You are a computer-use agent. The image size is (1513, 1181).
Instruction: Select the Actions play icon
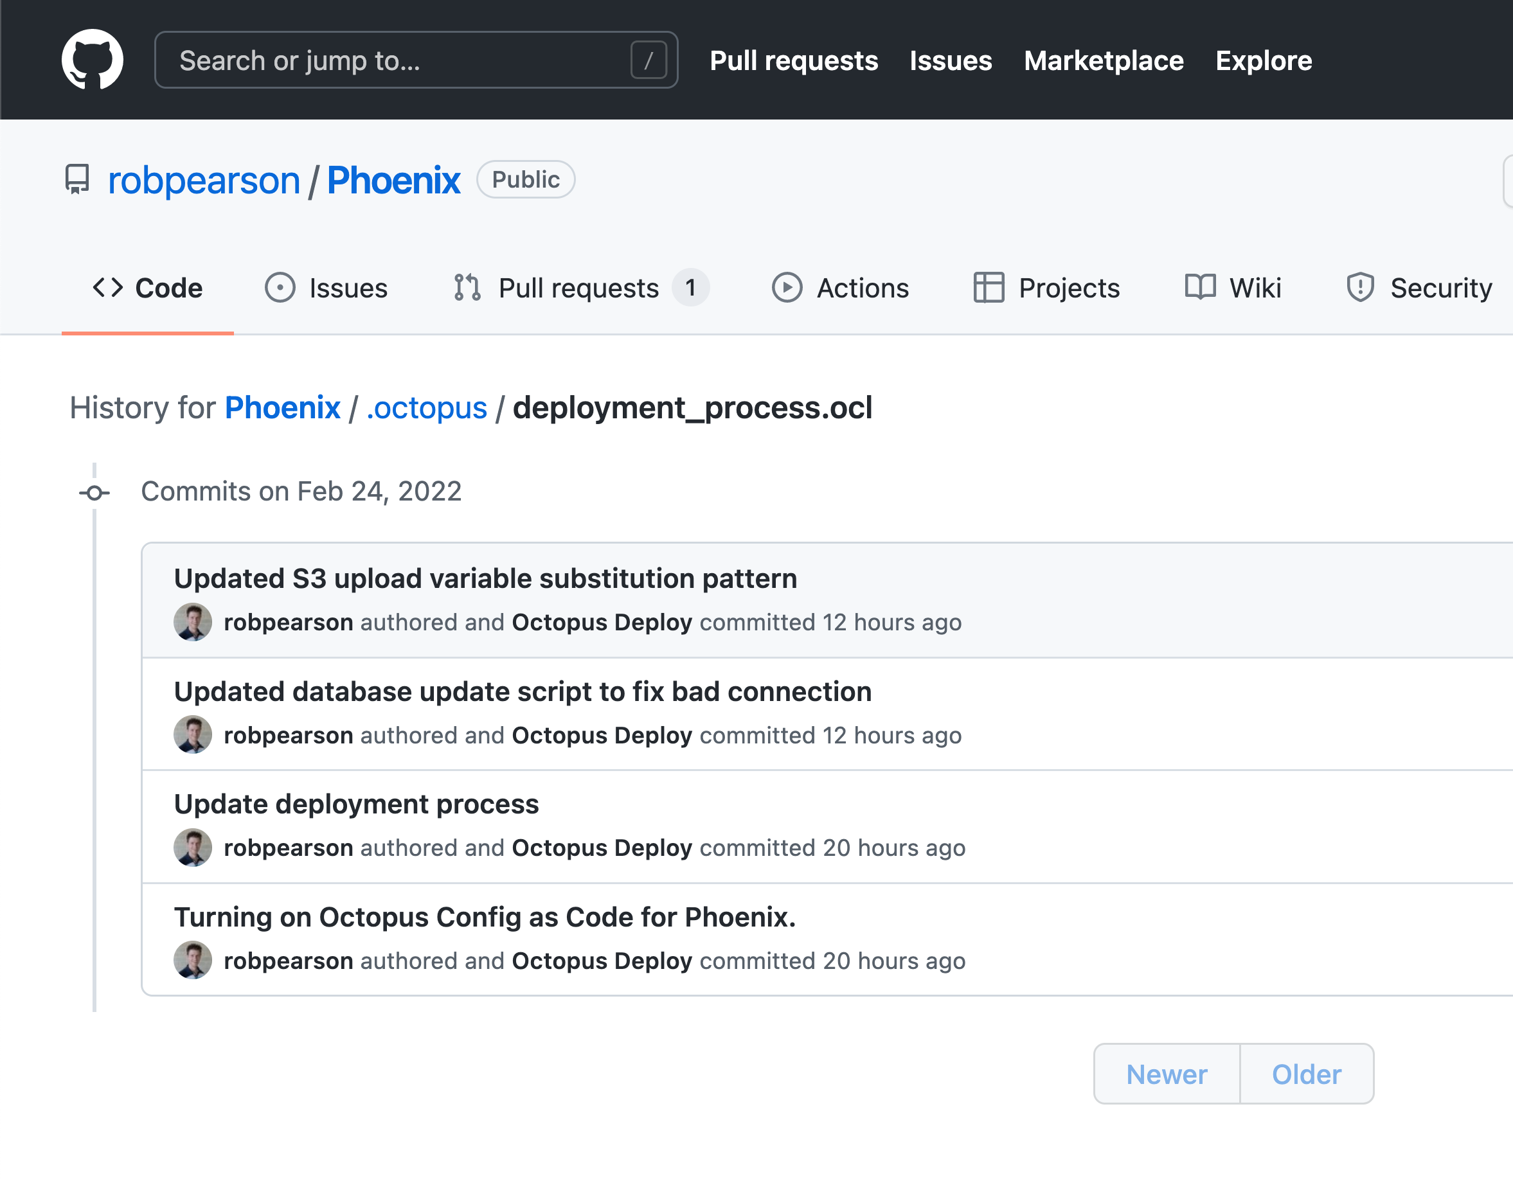[x=787, y=287]
